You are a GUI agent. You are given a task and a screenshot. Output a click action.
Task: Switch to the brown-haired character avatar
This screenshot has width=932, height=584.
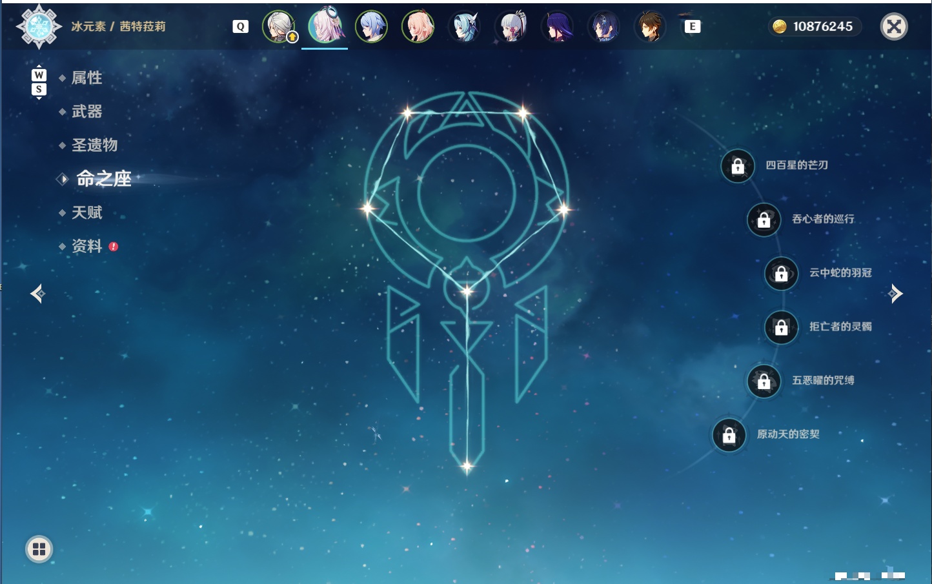click(650, 27)
